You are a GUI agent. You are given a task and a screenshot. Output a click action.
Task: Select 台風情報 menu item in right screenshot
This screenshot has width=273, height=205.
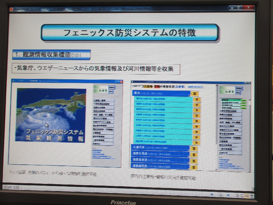230,140
